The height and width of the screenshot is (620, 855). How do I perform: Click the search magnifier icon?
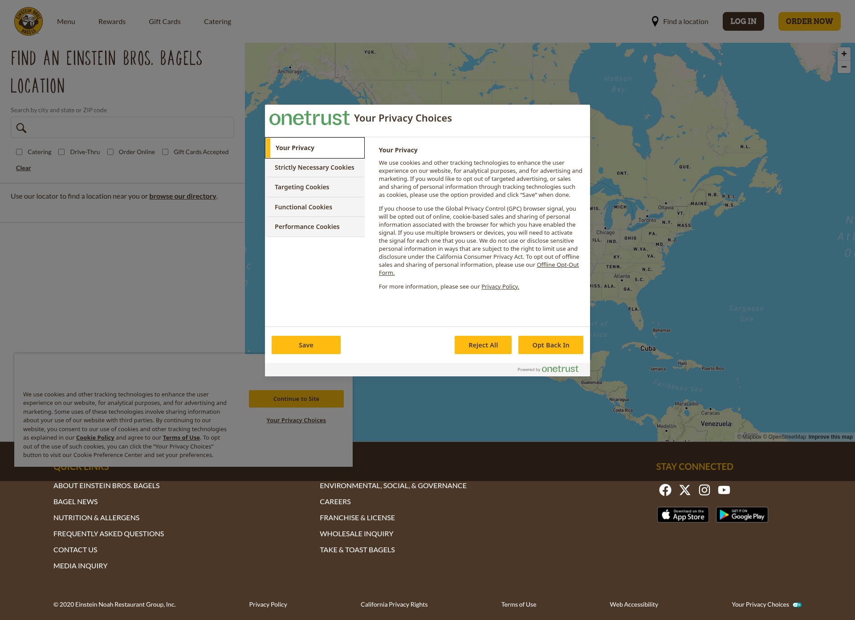coord(21,128)
